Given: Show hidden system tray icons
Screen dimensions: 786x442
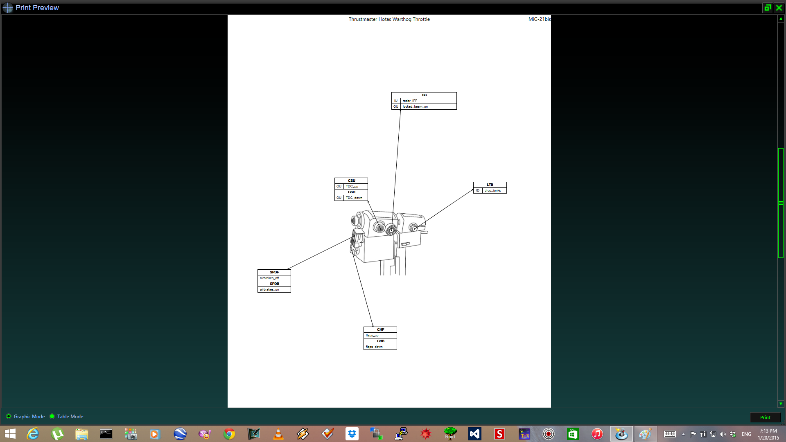Looking at the screenshot, I should [683, 434].
